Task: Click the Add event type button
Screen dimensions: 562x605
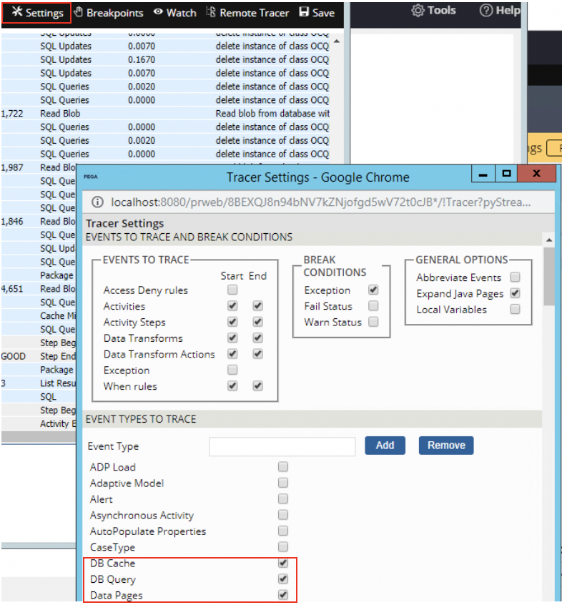Action: pyautogui.click(x=385, y=446)
